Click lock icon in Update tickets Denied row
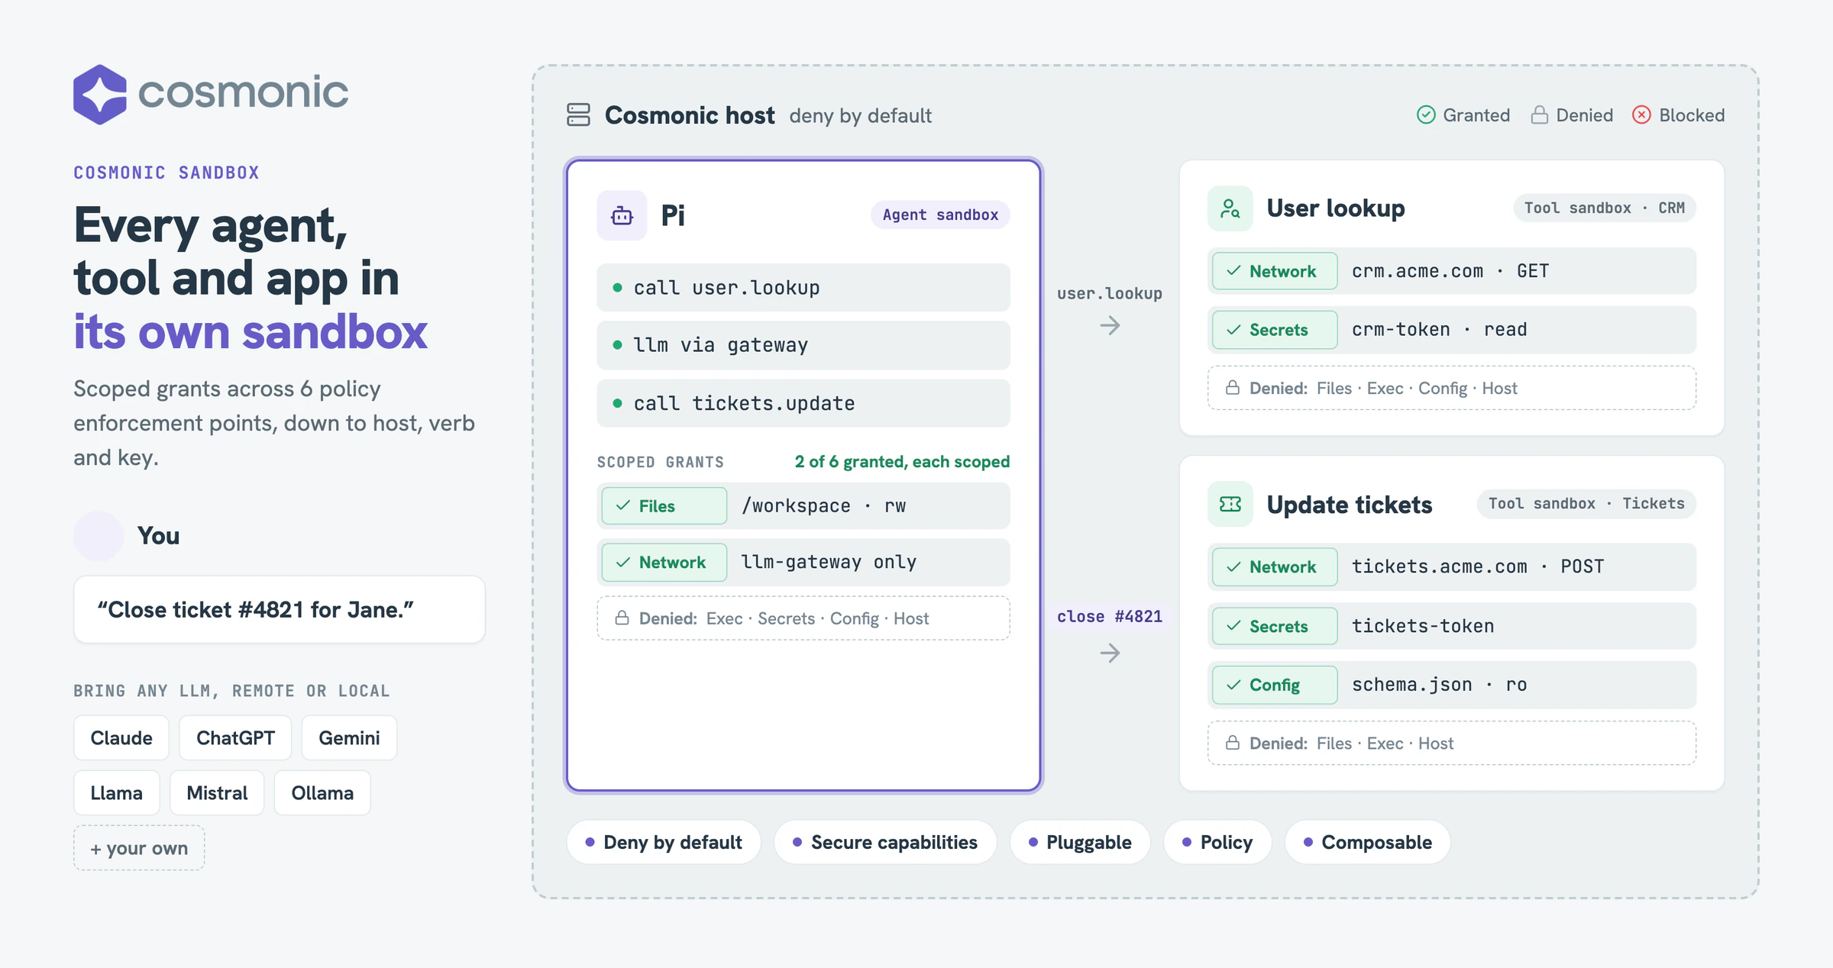Viewport: 1833px width, 968px height. pos(1232,743)
